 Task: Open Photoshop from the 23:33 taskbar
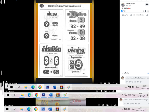click(x=47, y=87)
